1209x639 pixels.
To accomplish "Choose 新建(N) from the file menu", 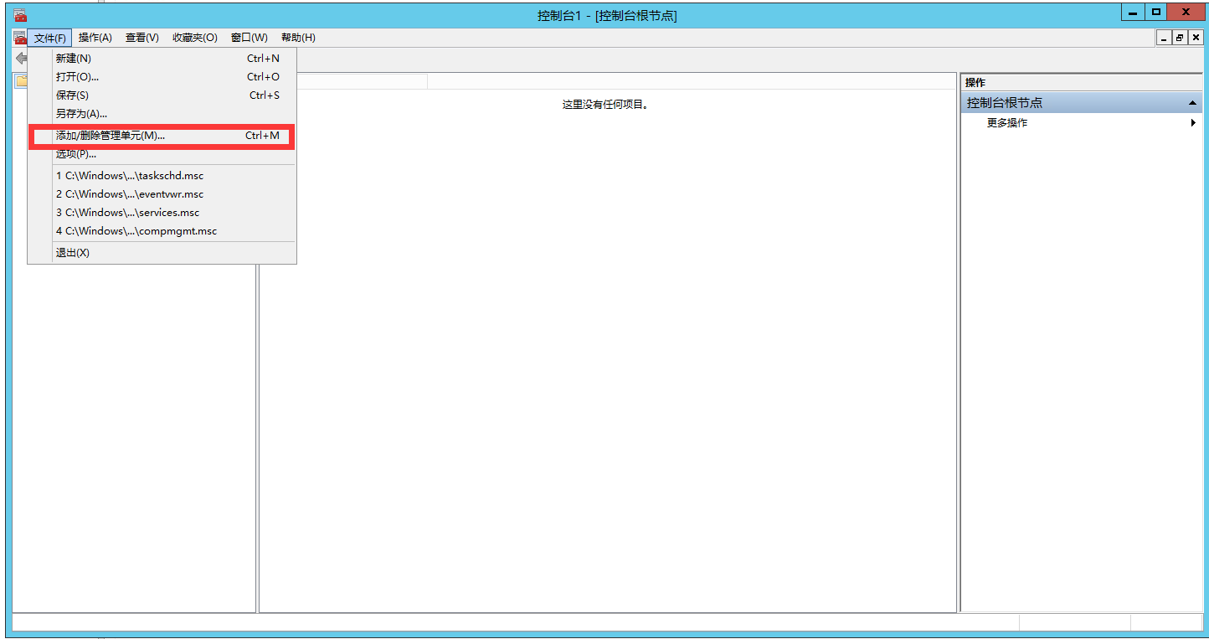I will click(162, 59).
